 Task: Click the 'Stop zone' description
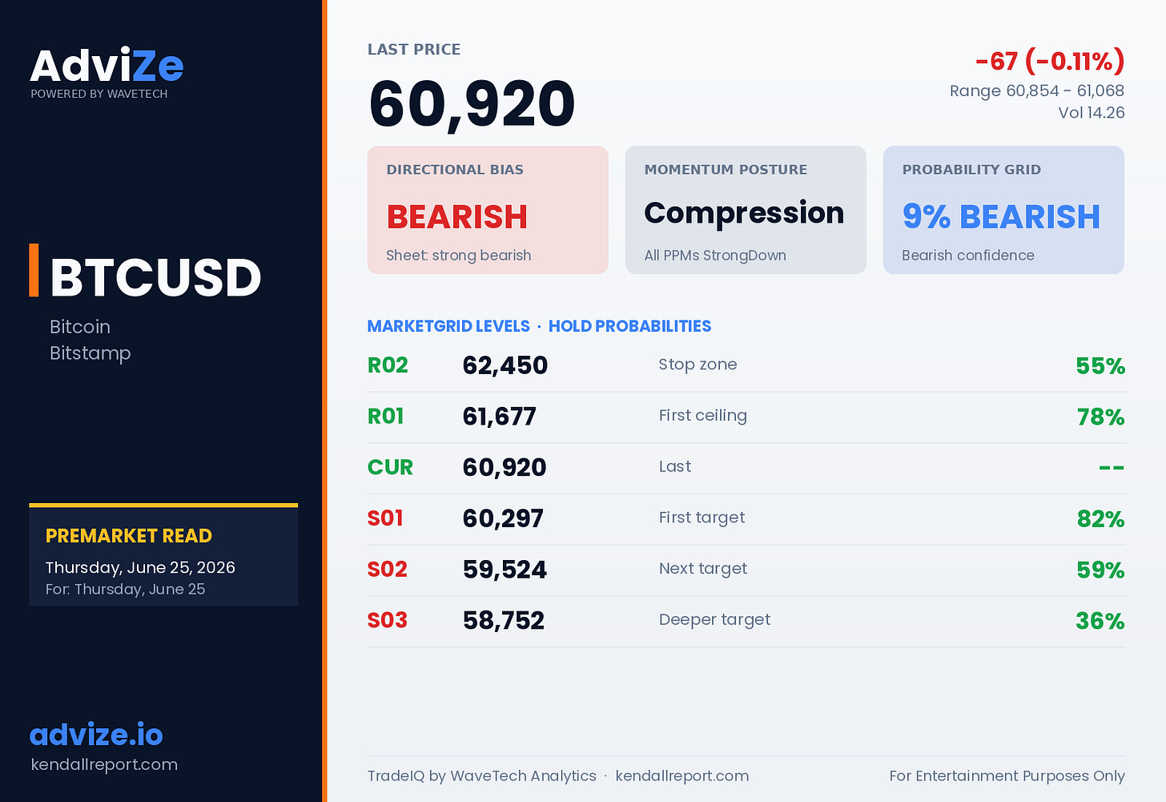pos(698,365)
